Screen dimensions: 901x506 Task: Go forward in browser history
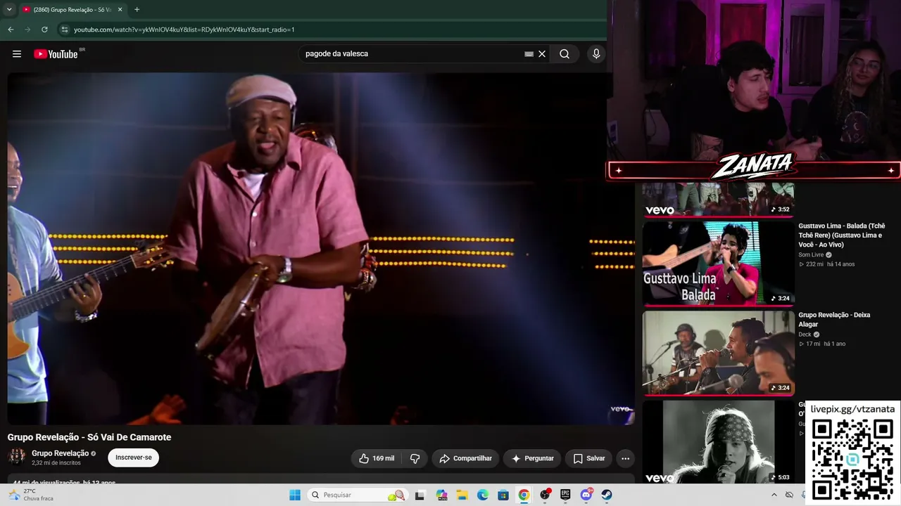(27, 30)
